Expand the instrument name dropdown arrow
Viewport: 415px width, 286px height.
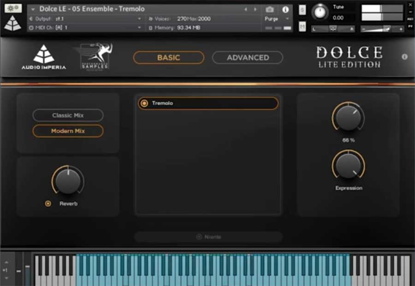(33, 9)
